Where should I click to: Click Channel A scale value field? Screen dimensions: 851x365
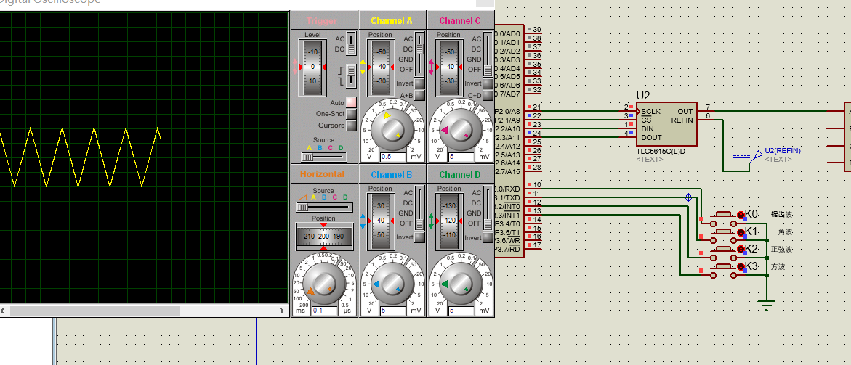point(393,157)
